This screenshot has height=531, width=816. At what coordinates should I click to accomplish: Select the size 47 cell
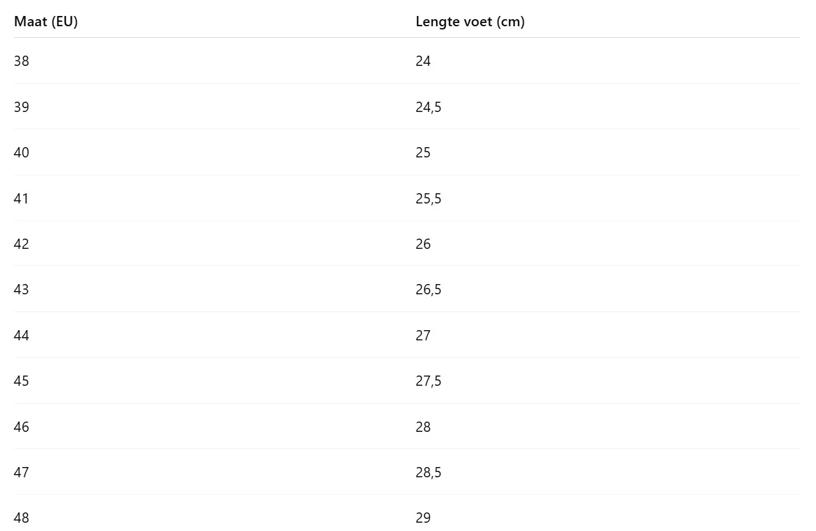tap(22, 473)
